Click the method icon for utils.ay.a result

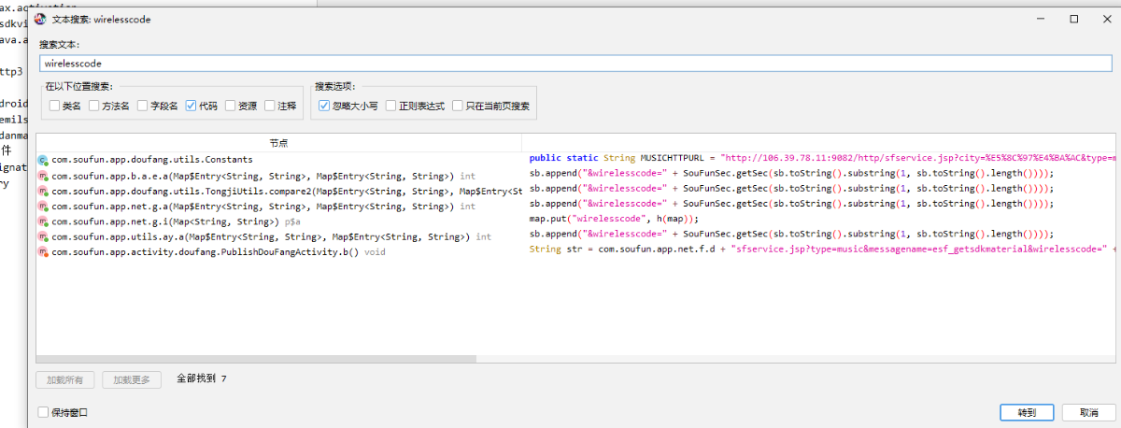(43, 237)
